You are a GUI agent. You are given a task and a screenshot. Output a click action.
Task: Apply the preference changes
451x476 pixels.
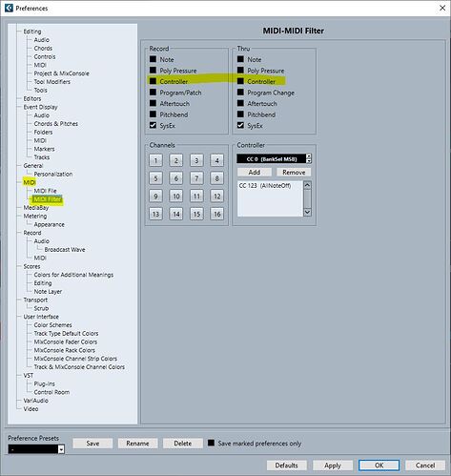tap(333, 466)
